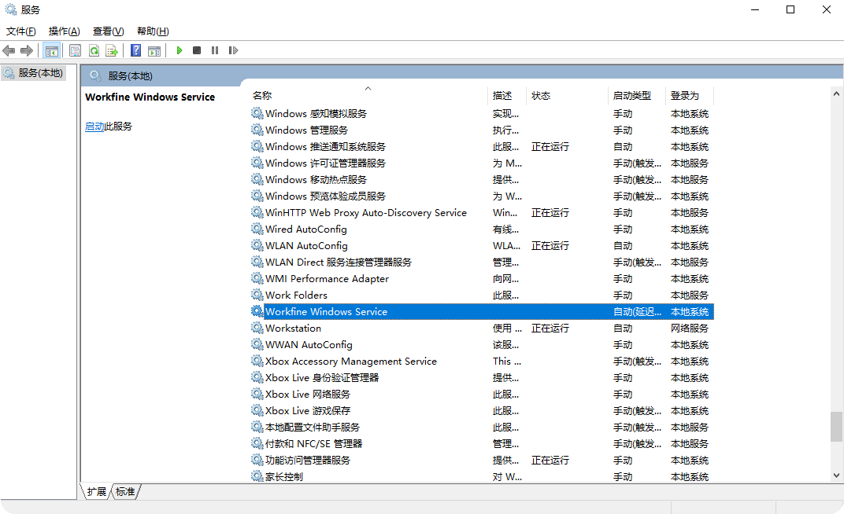Select the Windows 推送通知系统服务 row
This screenshot has width=844, height=514.
[x=482, y=147]
